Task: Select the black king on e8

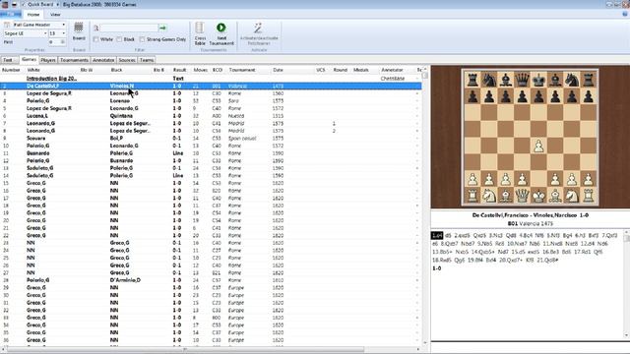Action: (x=538, y=81)
